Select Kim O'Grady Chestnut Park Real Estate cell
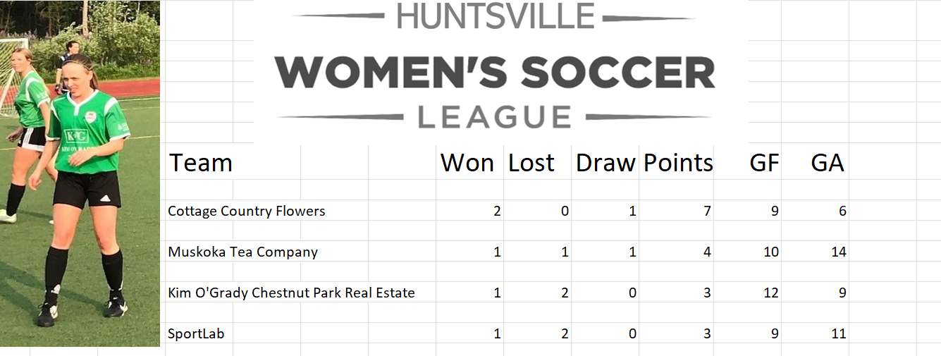Viewport: 941px width, 356px height. [291, 293]
